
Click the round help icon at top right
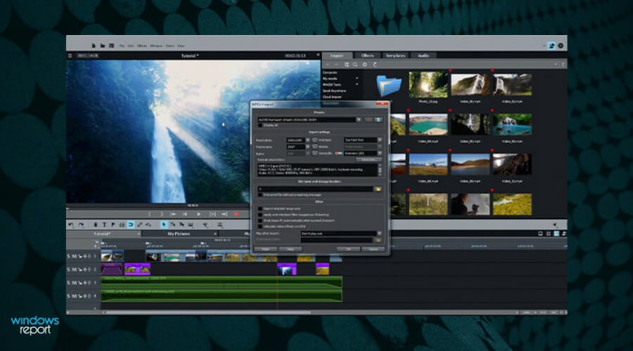[561, 46]
